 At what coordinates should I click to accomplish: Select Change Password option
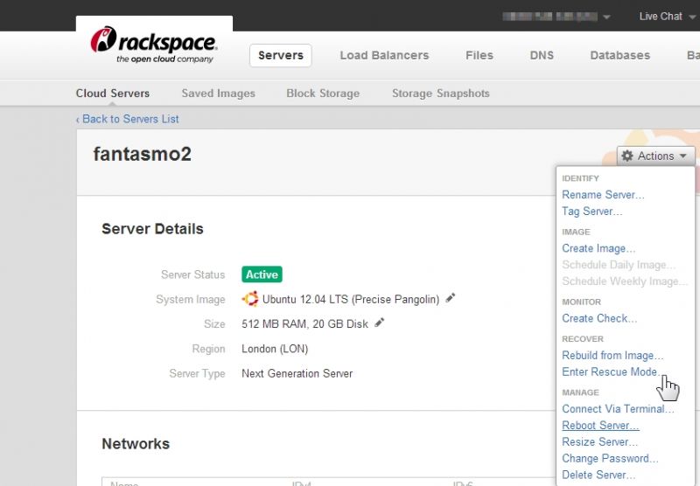click(x=610, y=458)
